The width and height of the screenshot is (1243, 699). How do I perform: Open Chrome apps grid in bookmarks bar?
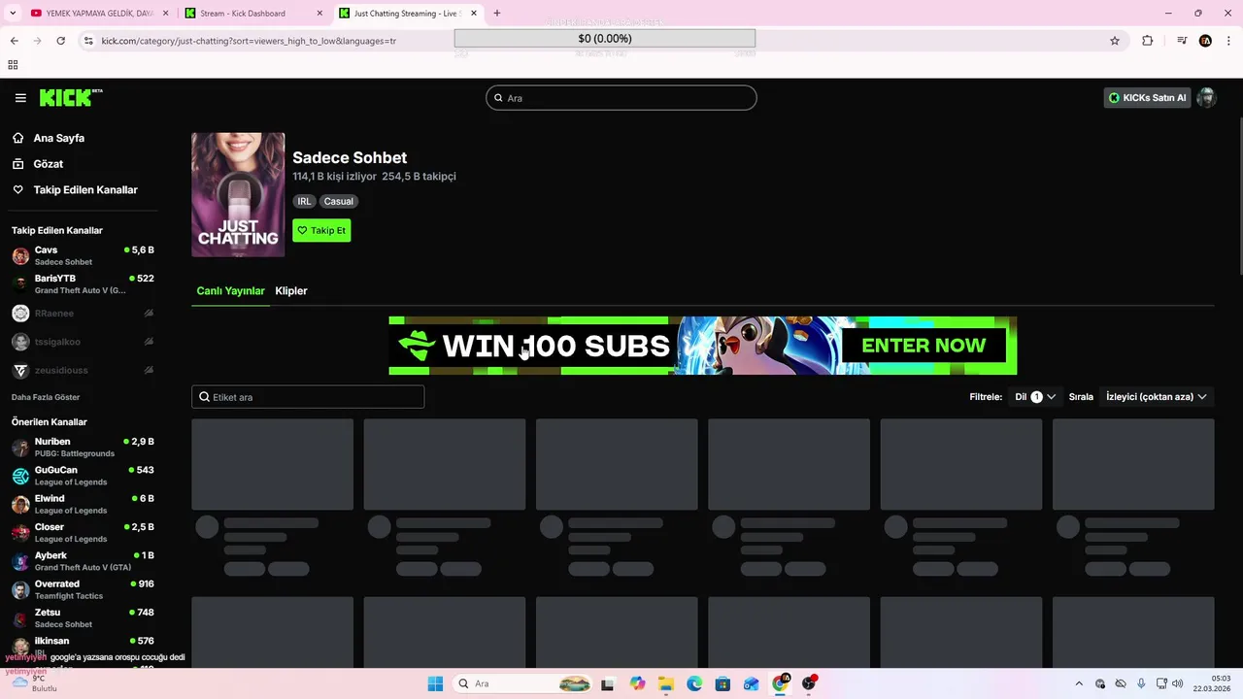(13, 65)
